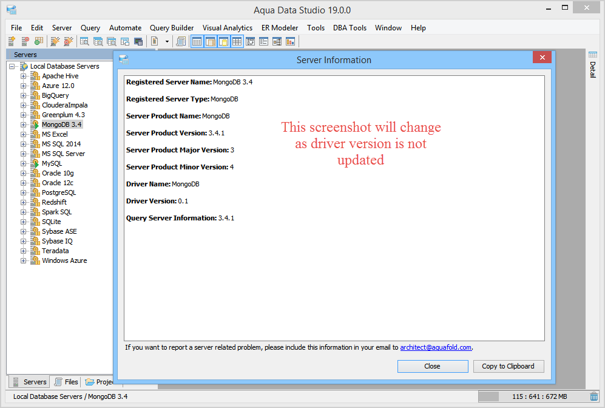The image size is (605, 408).
Task: Click the Redshift server icon
Action: (x=35, y=202)
